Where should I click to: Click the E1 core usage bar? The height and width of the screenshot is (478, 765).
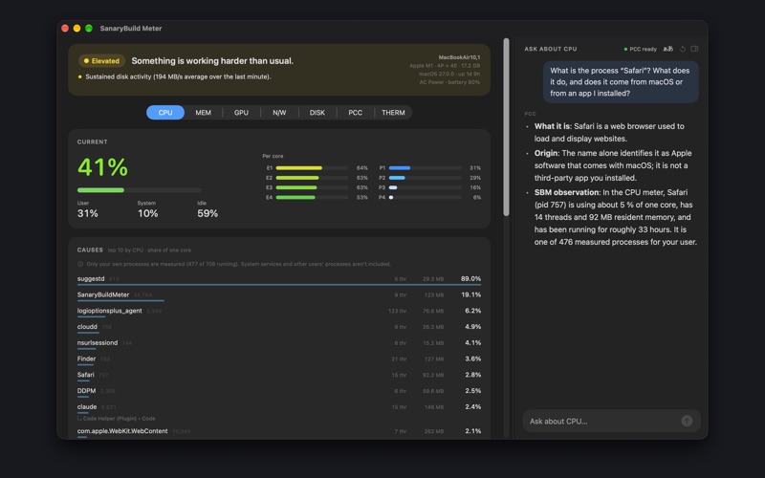313,168
